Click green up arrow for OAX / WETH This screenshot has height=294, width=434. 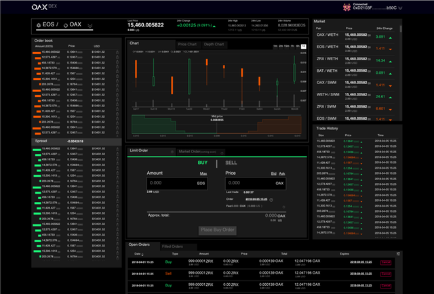391,38
